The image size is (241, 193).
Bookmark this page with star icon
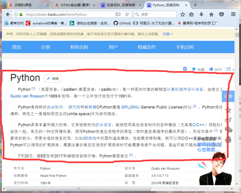pos(183,14)
